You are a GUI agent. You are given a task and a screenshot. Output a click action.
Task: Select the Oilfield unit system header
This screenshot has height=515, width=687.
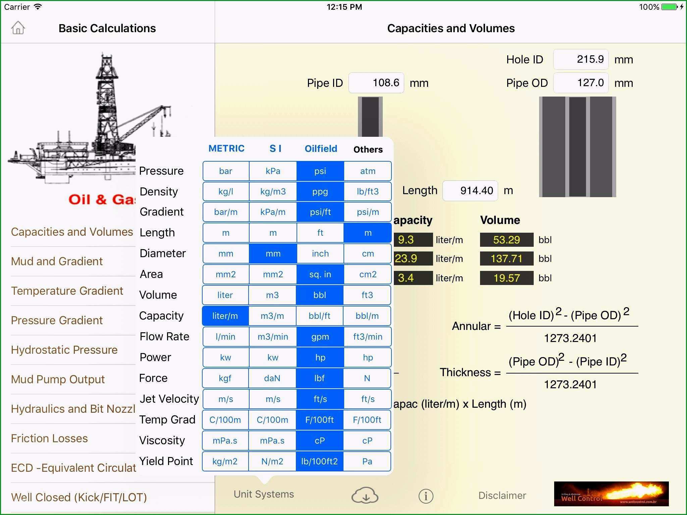click(x=321, y=149)
